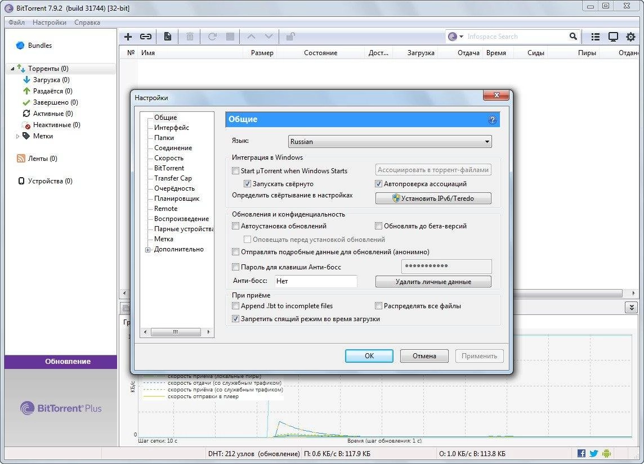Viewport: 644px width, 464px height.
Task: Click Удалить личные данные button
Action: pyautogui.click(x=433, y=281)
